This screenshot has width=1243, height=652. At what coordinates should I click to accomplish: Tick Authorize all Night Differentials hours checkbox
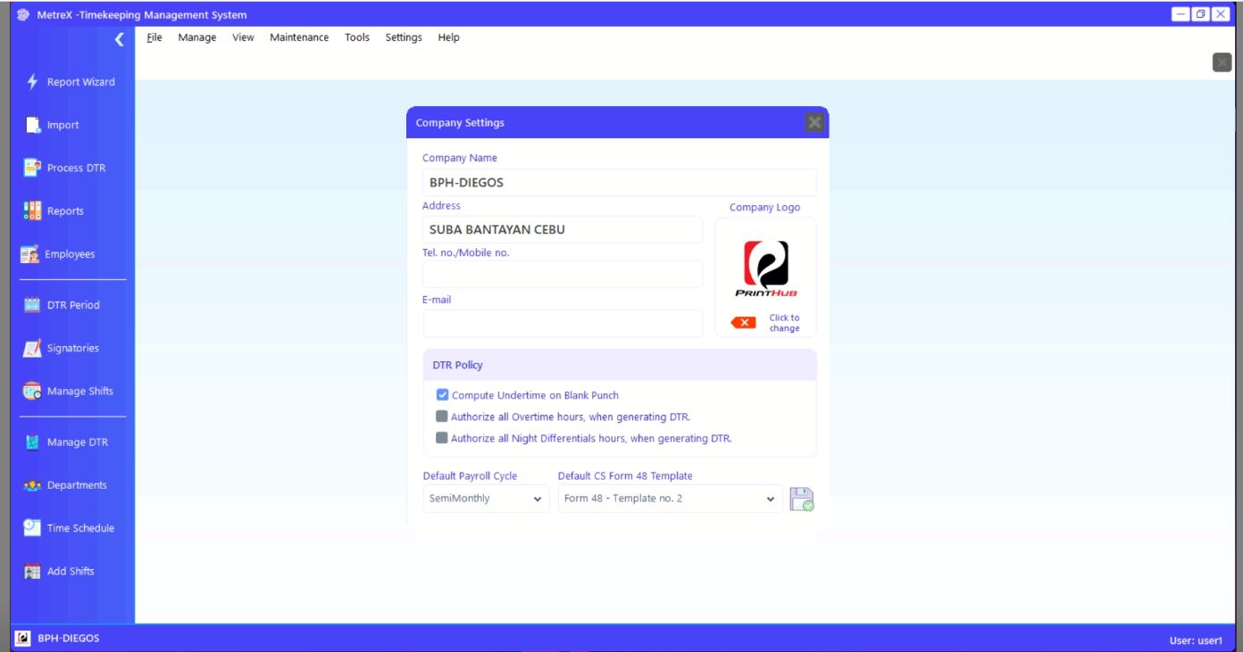point(442,438)
